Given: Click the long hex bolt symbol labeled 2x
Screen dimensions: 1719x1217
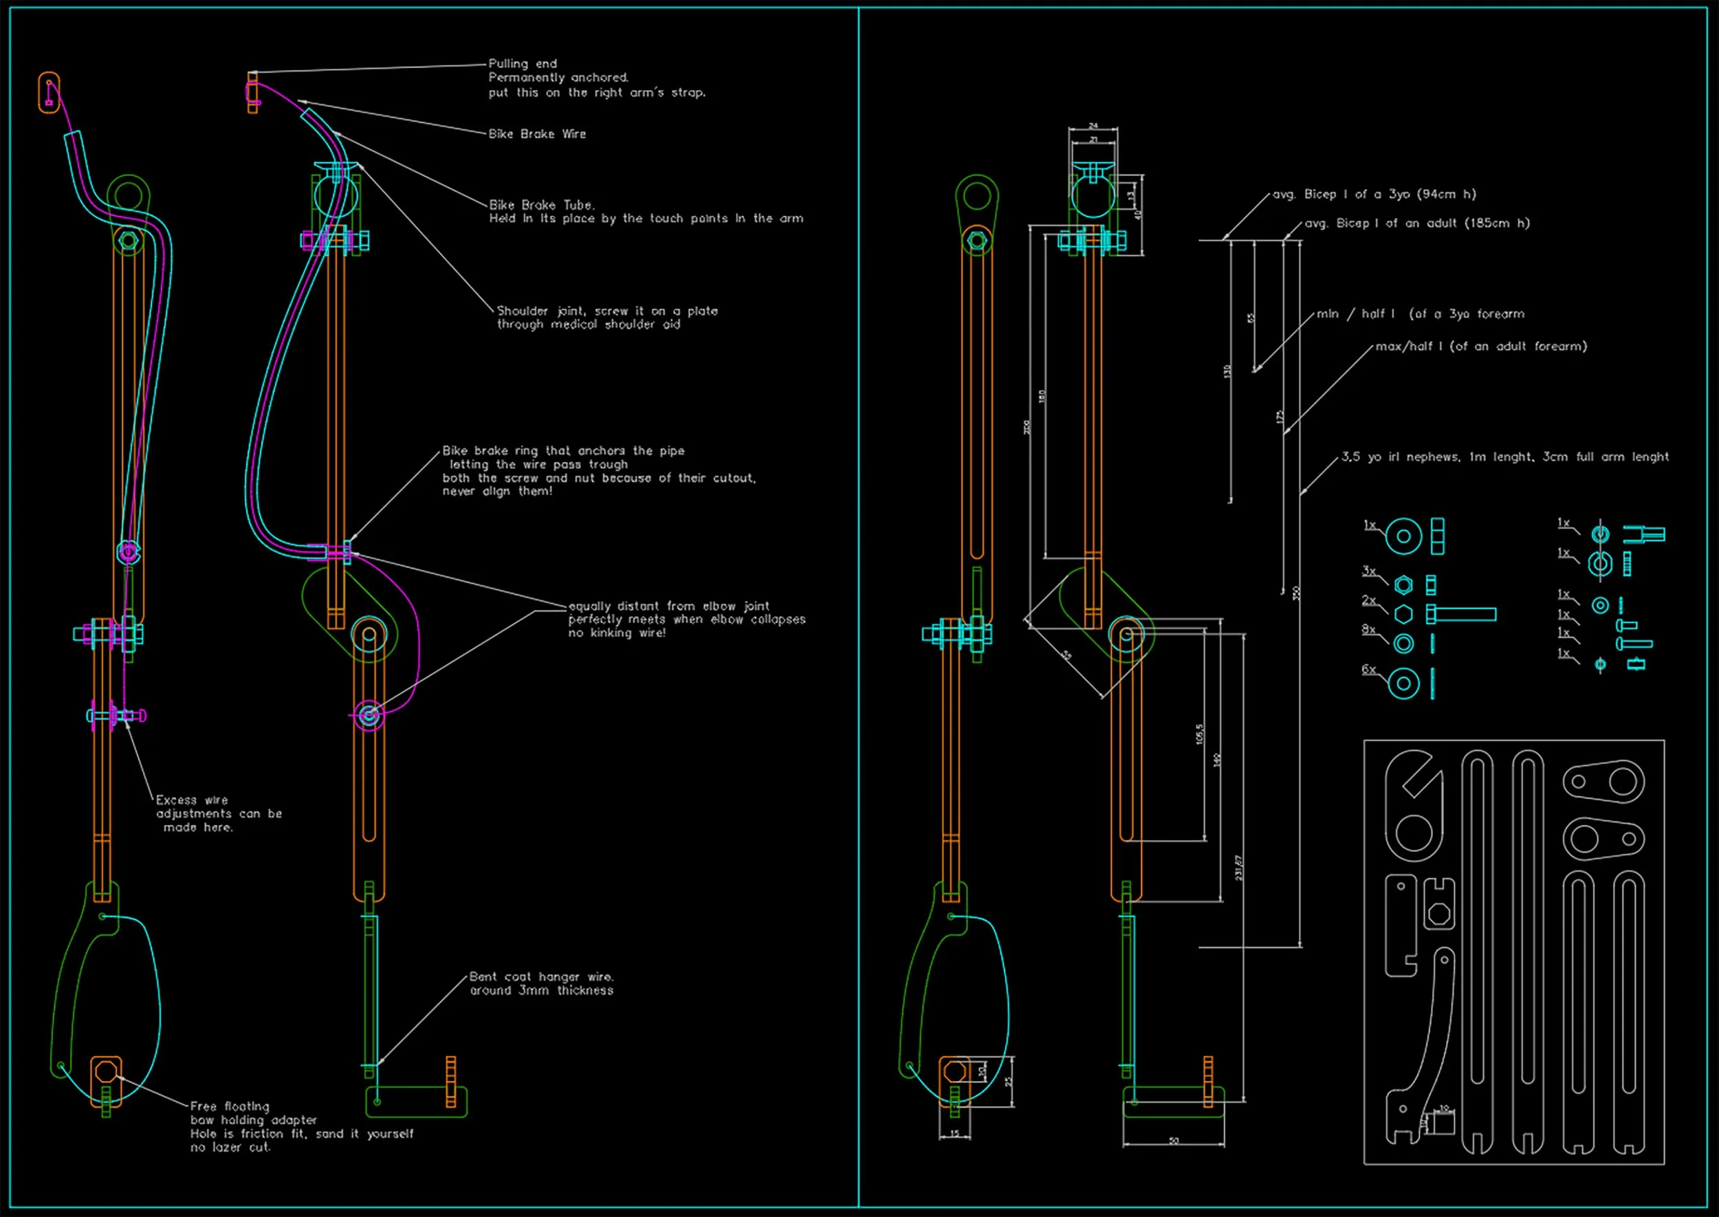Looking at the screenshot, I should pyautogui.click(x=1460, y=615).
